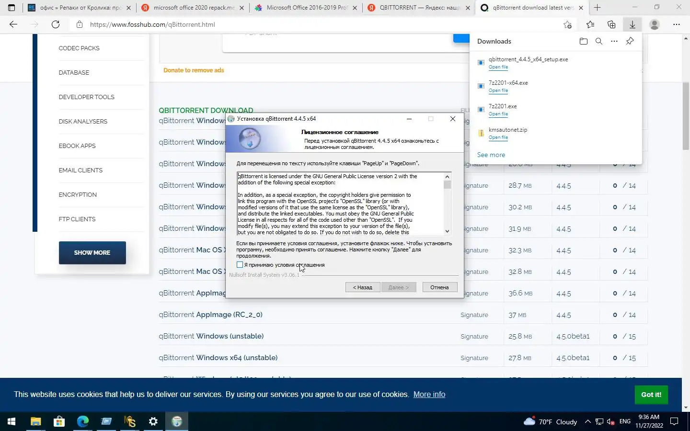Accept the license agreement checkbox in installer
Screen dimensions: 690x431
click(240, 265)
